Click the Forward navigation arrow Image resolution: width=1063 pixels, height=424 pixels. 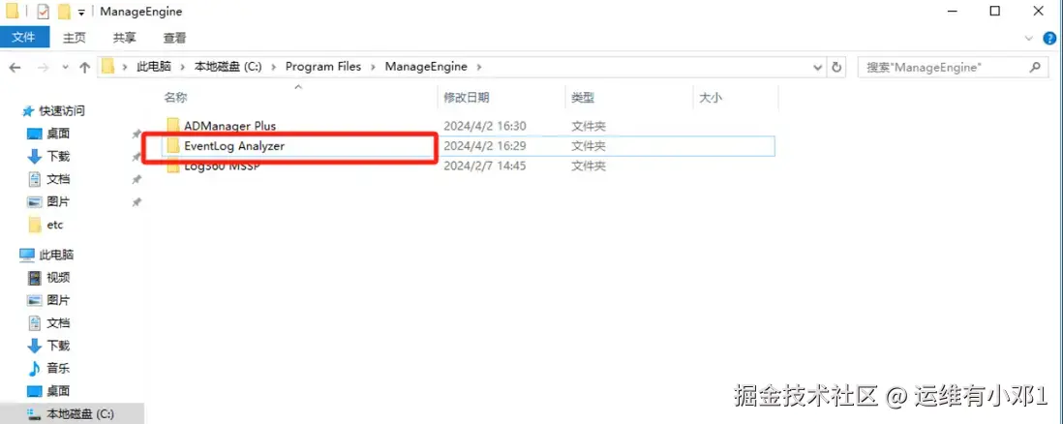42,67
